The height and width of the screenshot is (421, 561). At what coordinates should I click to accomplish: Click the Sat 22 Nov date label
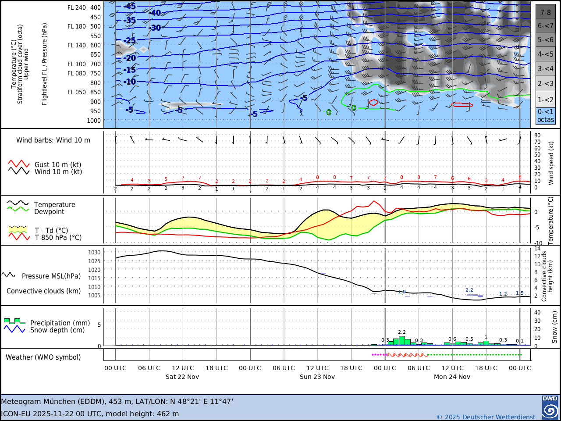[182, 377]
